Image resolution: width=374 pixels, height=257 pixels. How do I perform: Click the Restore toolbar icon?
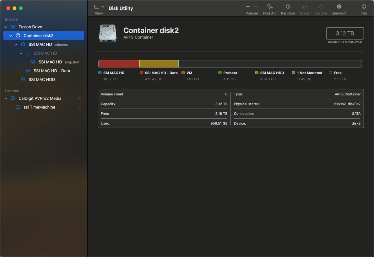[x=321, y=7]
